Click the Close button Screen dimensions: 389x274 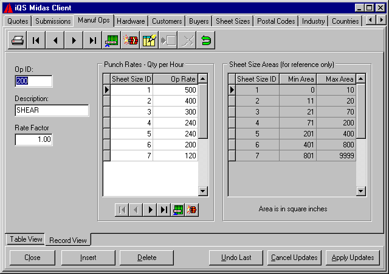pos(32,258)
